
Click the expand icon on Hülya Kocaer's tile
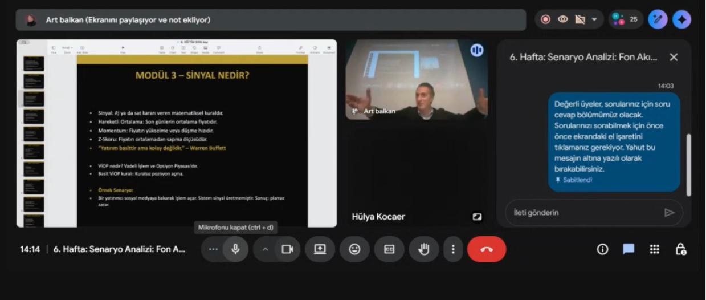(x=477, y=217)
